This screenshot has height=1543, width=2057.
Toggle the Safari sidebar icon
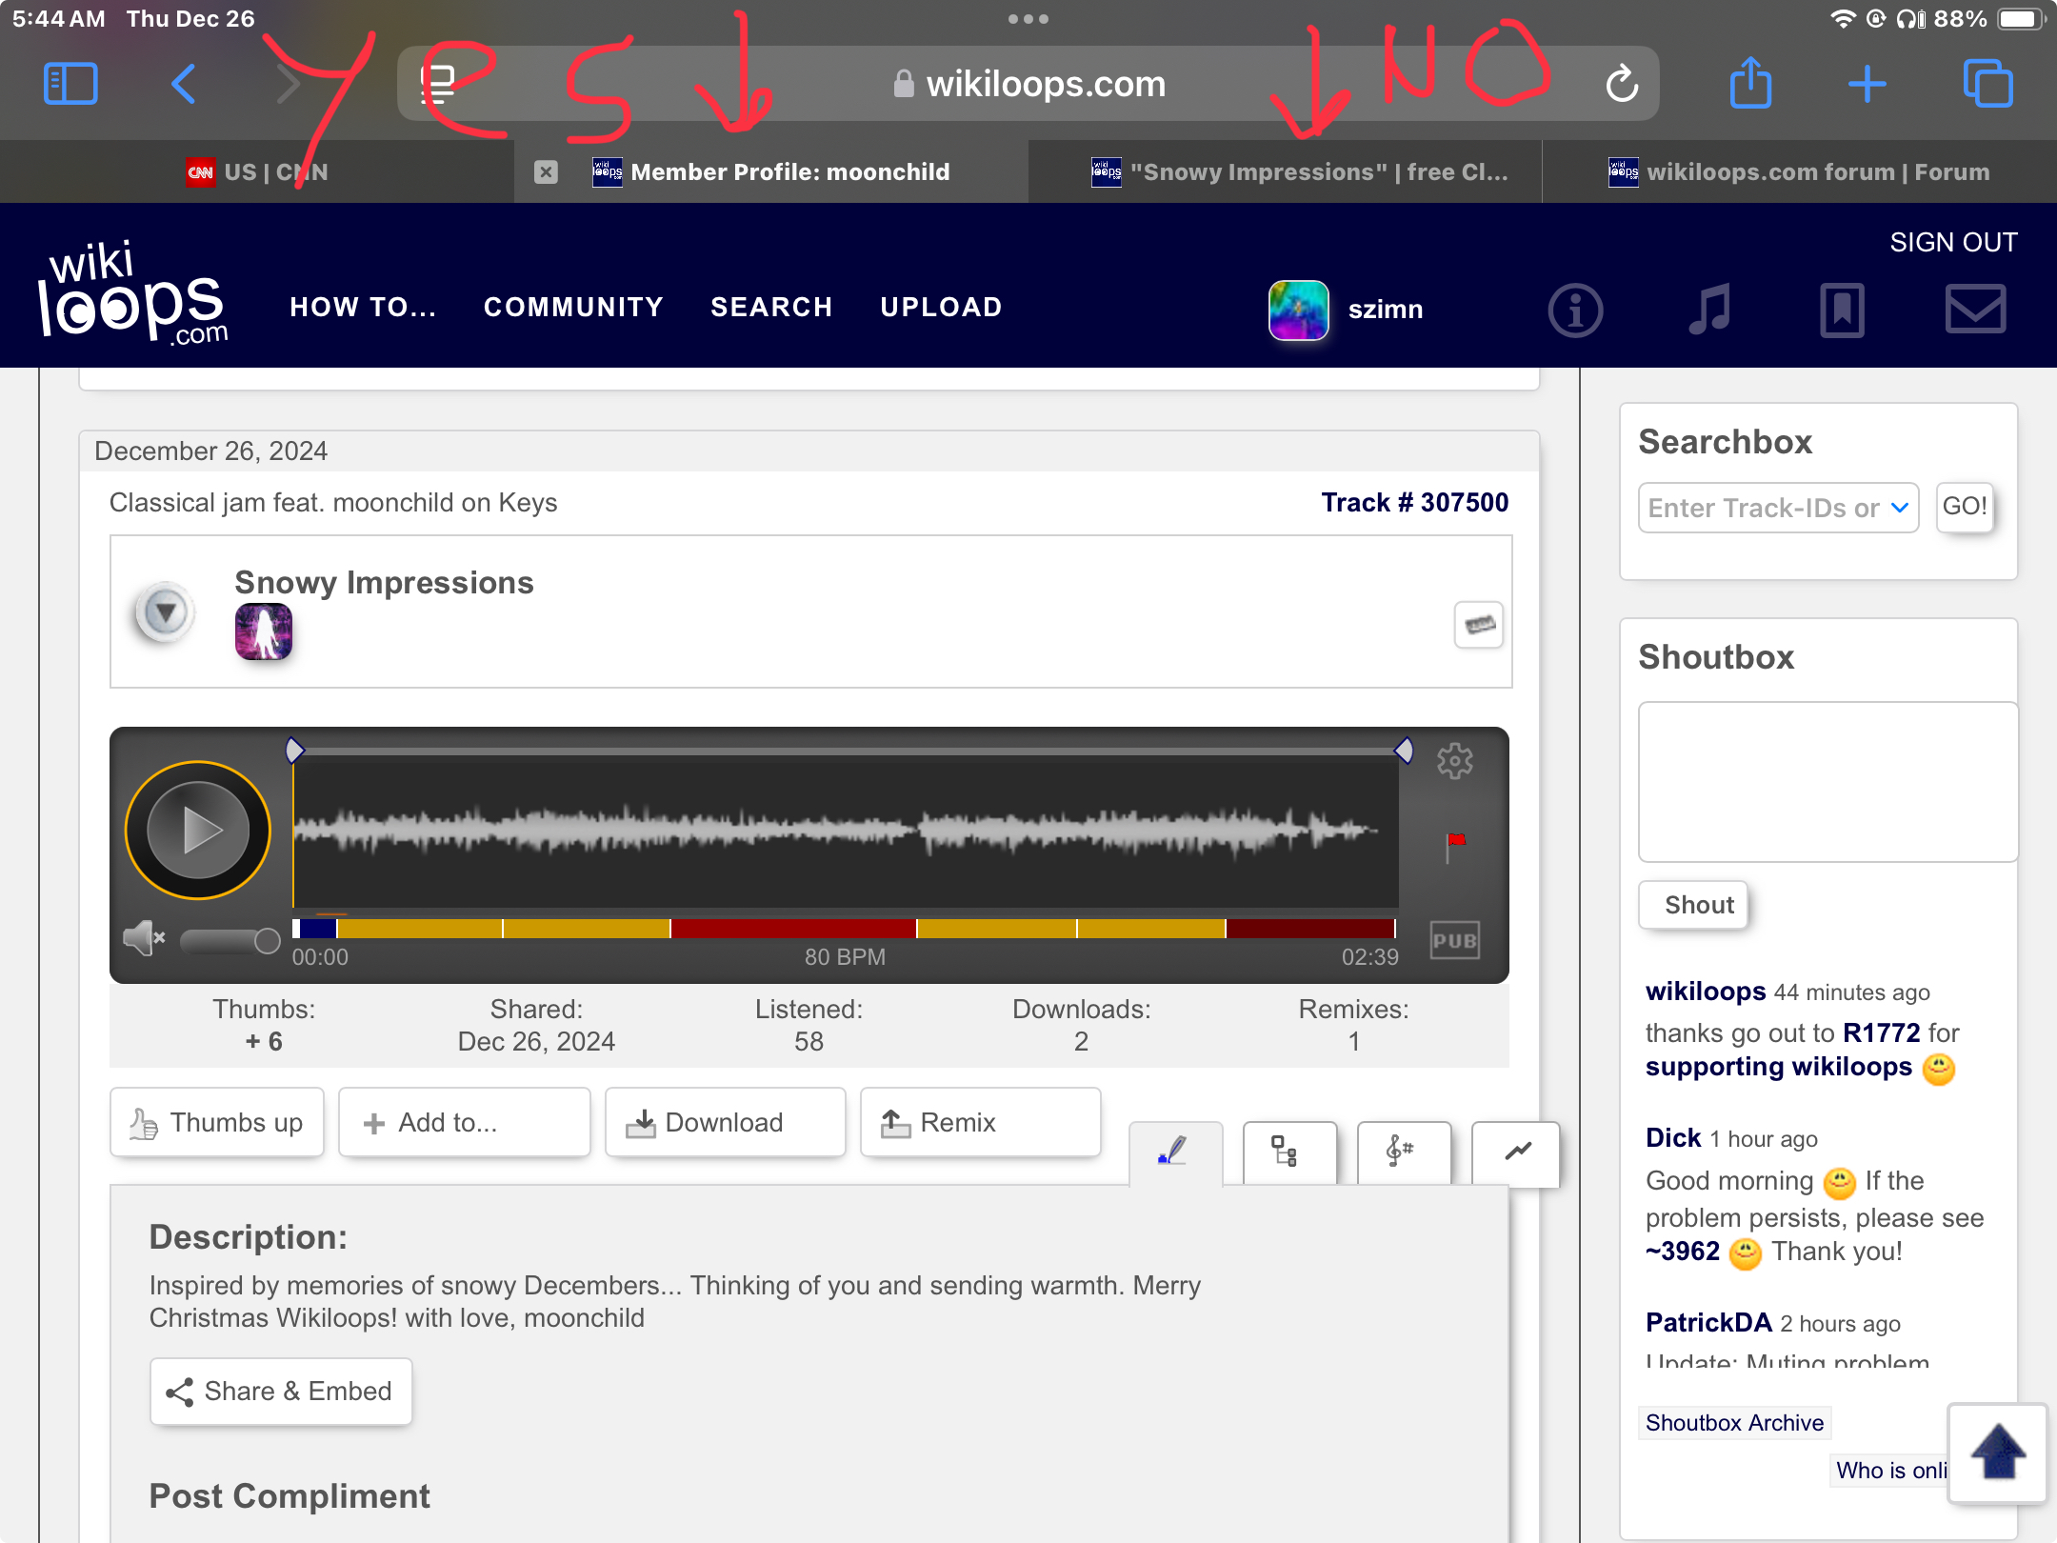click(x=70, y=84)
